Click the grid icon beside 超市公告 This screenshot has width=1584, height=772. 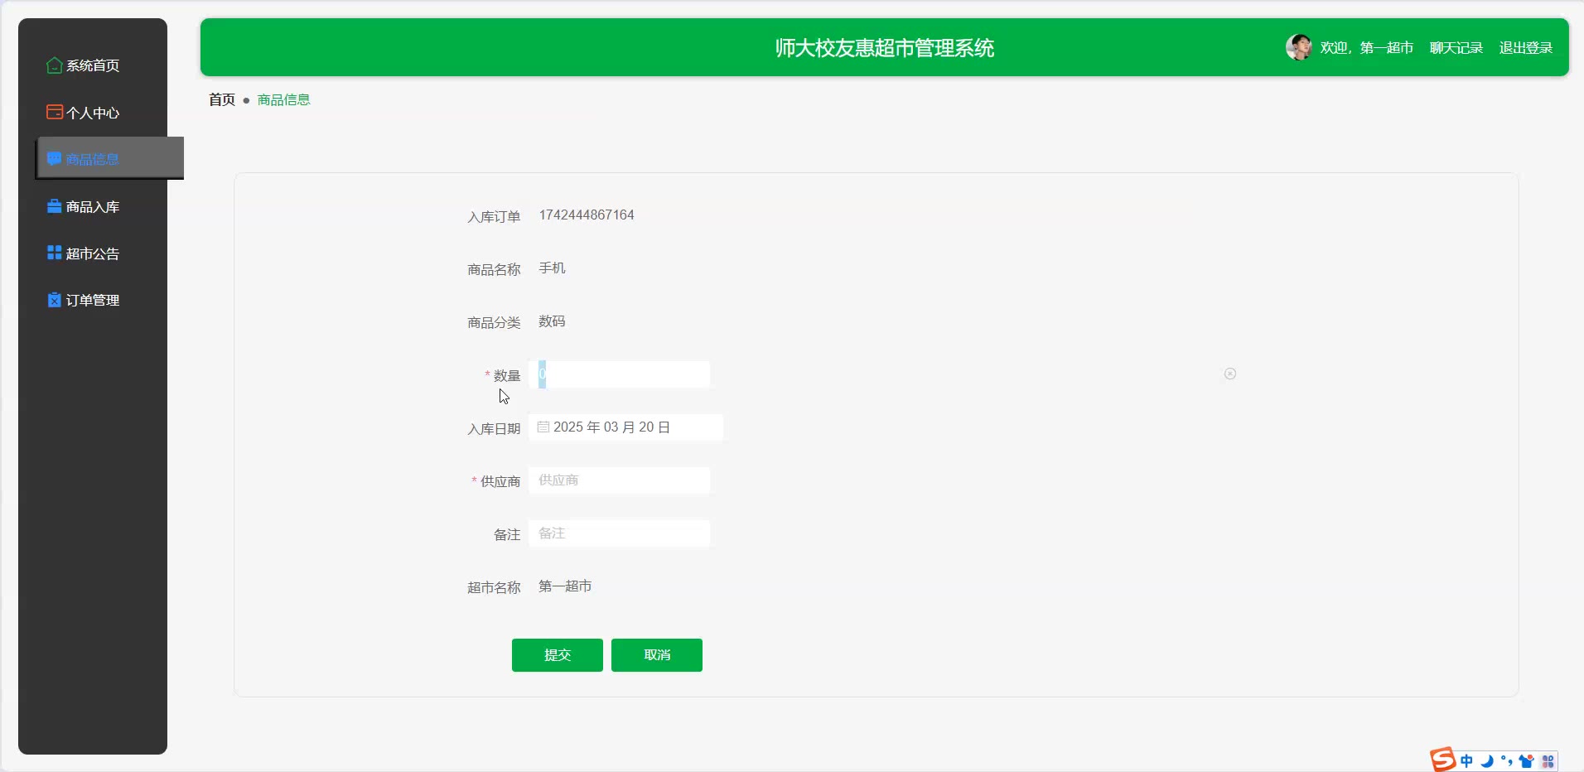[x=55, y=253]
